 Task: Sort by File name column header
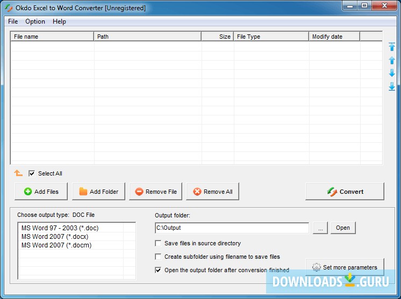pyautogui.click(x=52, y=37)
